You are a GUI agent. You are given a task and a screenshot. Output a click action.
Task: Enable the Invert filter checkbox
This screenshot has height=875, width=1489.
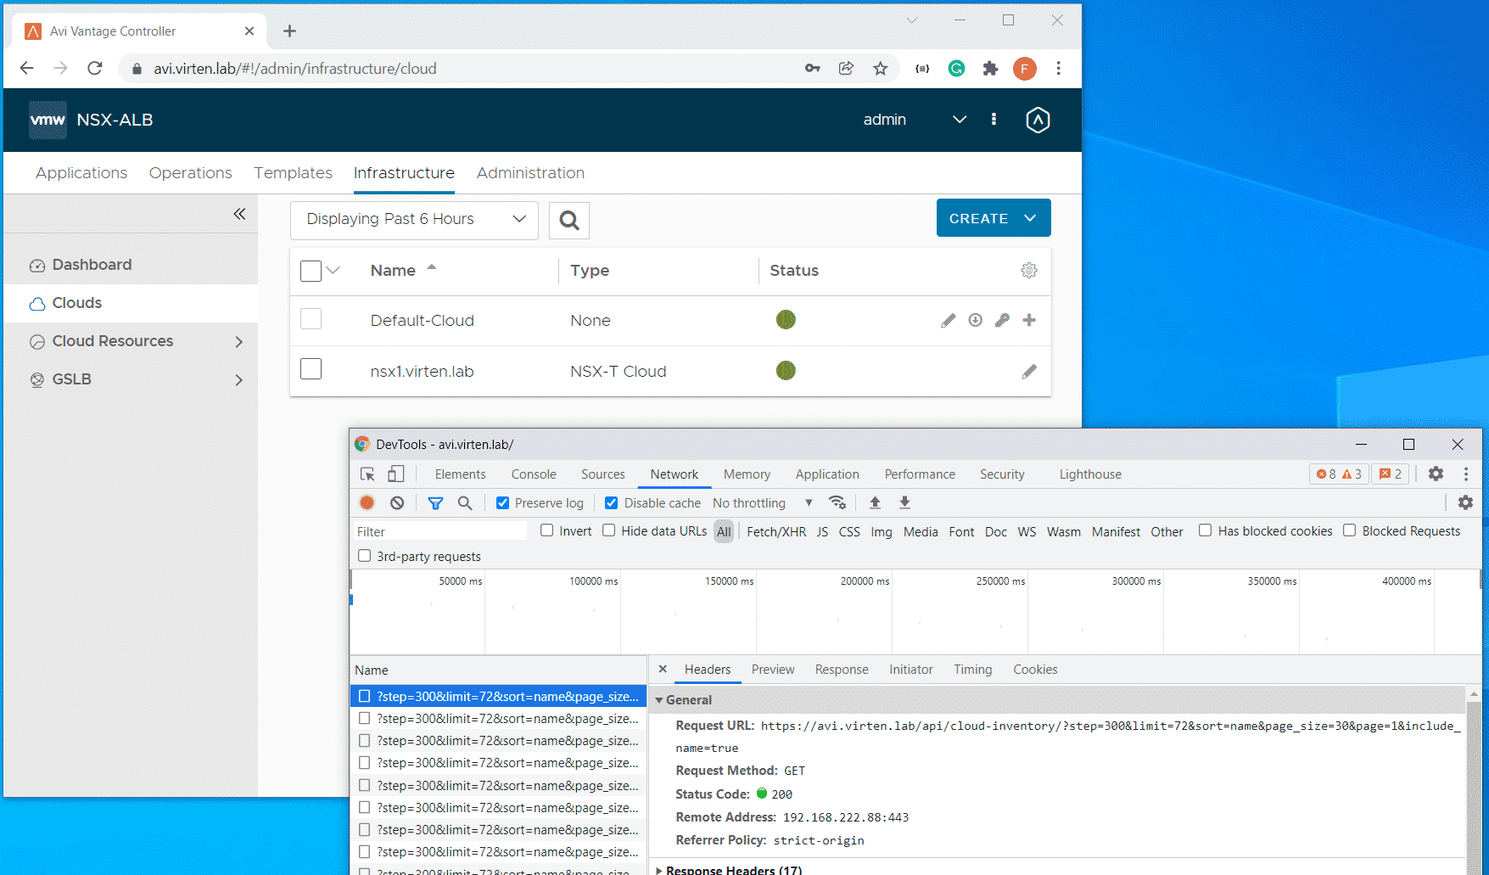(547, 530)
